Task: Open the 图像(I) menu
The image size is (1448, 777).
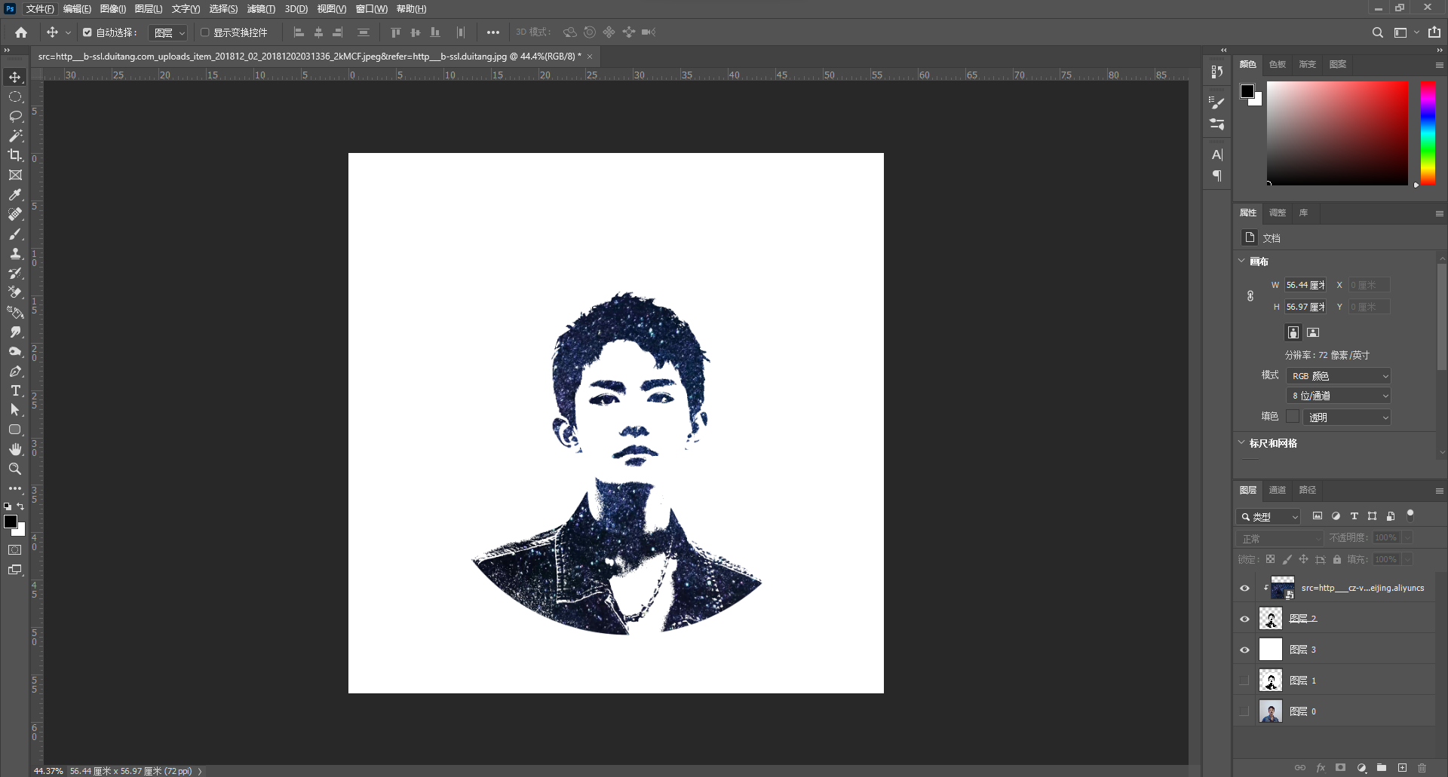Action: click(113, 9)
